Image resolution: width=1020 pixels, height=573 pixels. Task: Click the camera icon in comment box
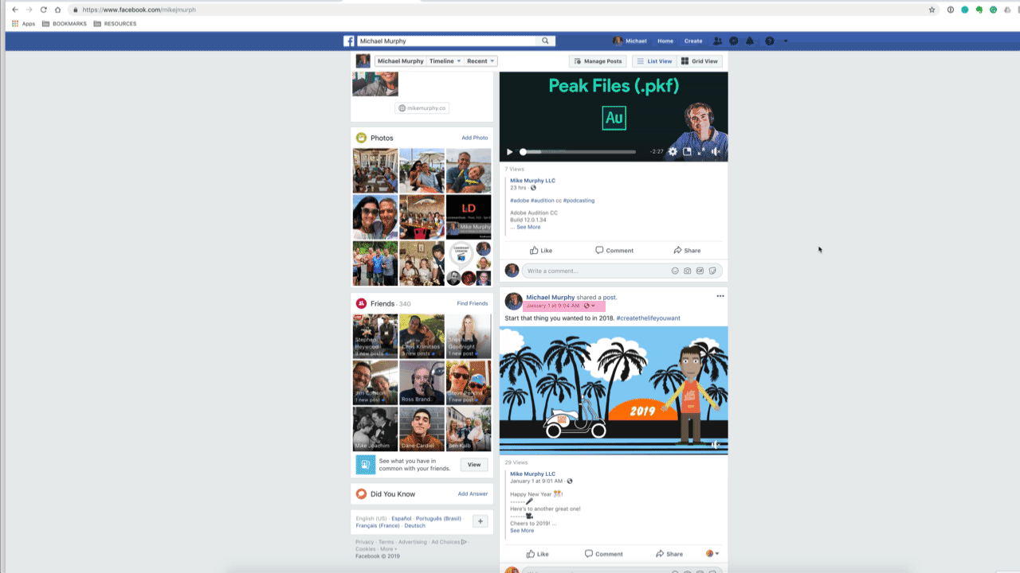pos(688,271)
